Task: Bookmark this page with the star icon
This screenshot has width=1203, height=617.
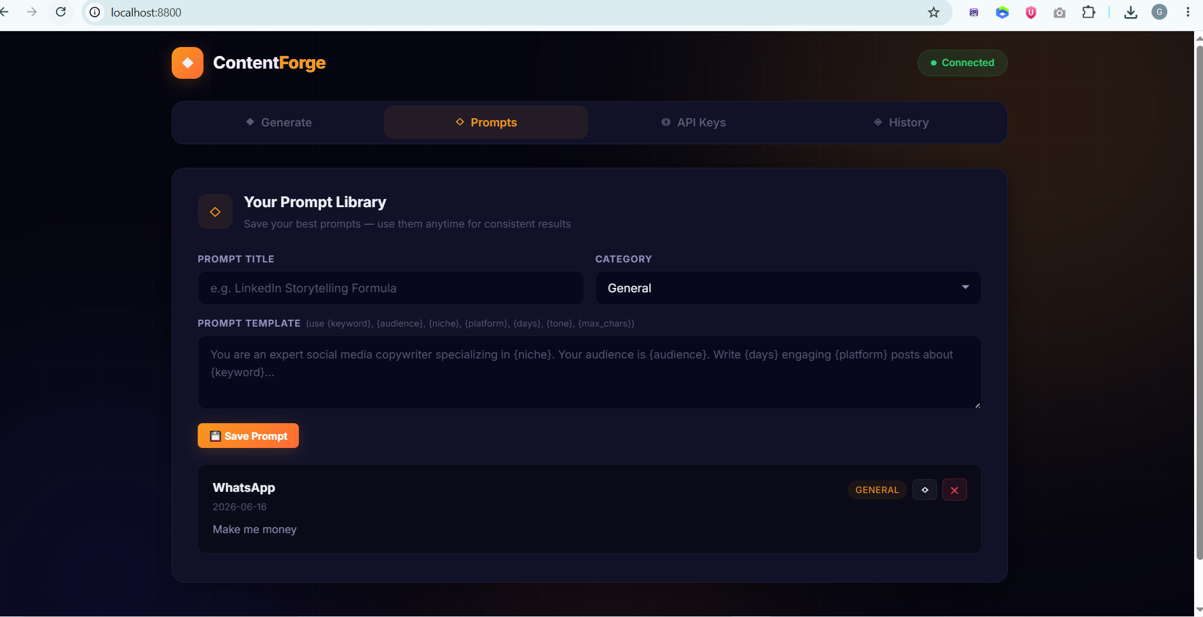Action: [x=933, y=13]
